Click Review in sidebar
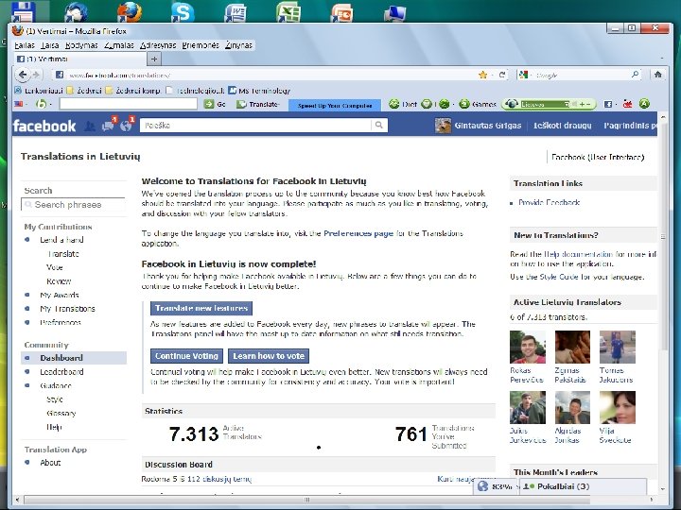The width and height of the screenshot is (681, 510). 59,281
